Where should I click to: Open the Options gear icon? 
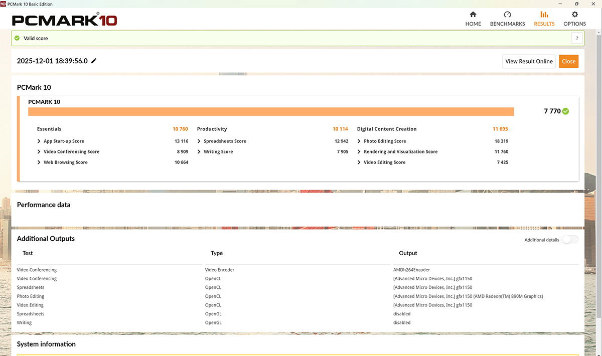pyautogui.click(x=574, y=15)
